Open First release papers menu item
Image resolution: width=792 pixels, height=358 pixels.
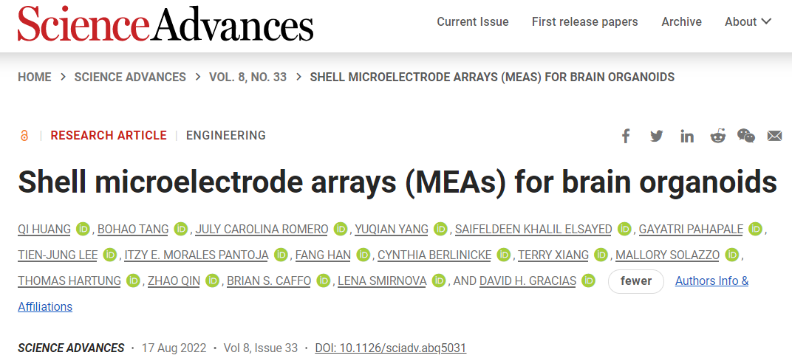click(x=585, y=21)
